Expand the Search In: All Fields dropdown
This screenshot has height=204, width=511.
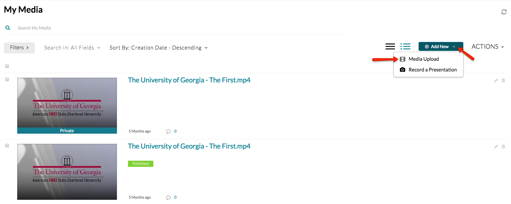point(72,48)
